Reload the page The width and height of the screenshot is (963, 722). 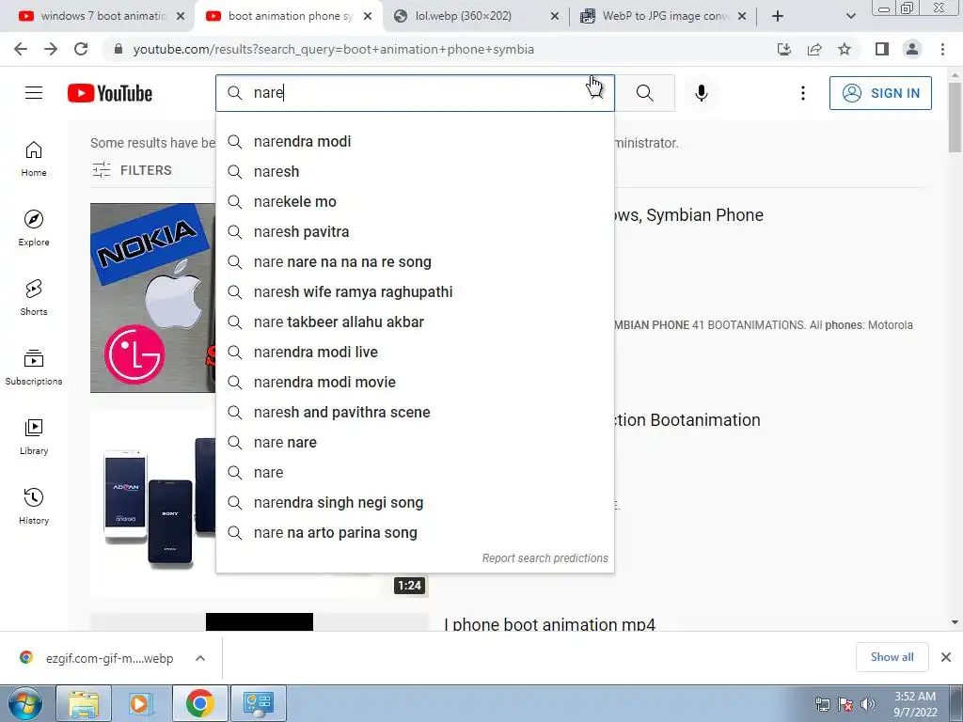tap(81, 49)
